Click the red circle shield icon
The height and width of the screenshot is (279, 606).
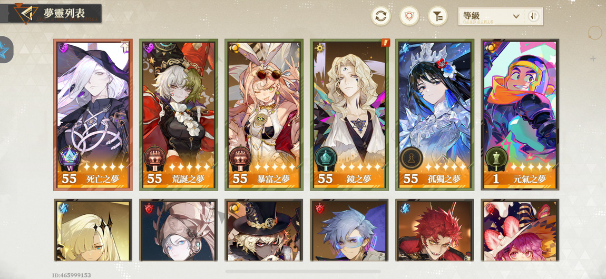[409, 16]
